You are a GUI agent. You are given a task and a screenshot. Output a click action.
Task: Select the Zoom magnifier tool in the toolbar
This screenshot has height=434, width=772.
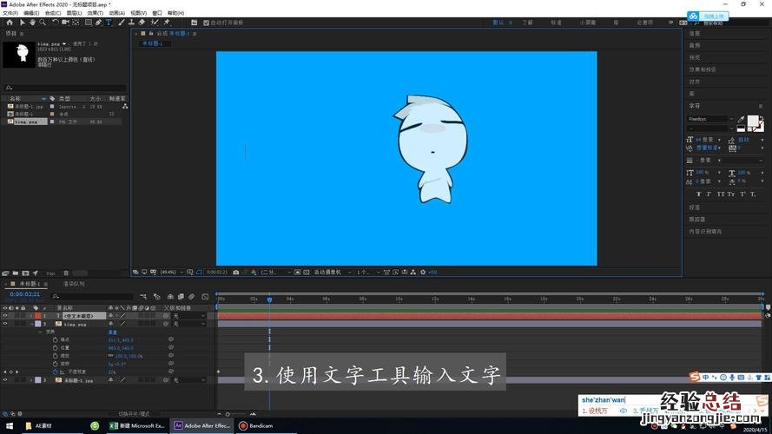(43, 23)
